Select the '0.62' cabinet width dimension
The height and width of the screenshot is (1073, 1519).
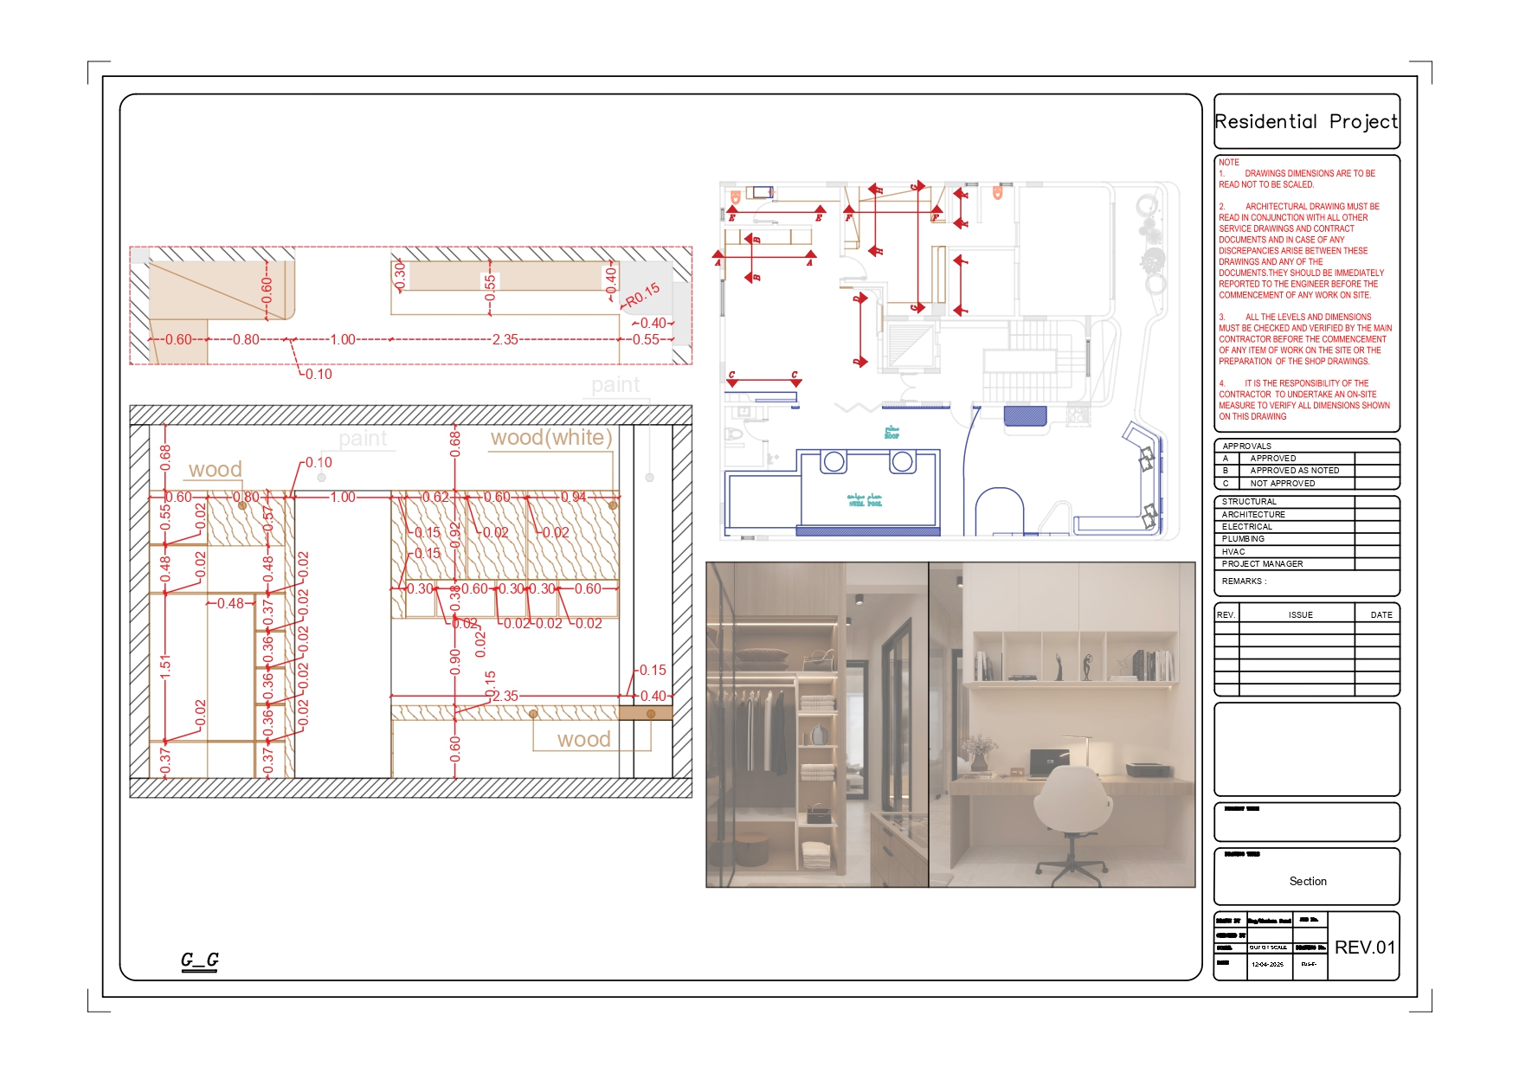[x=435, y=498]
